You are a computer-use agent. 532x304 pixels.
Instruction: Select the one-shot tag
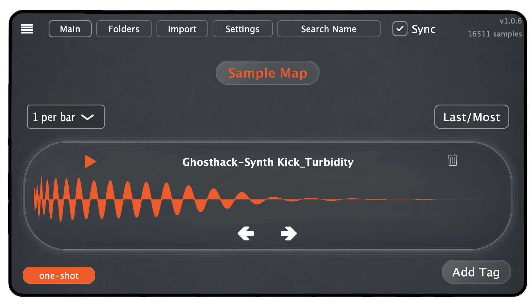tap(59, 275)
